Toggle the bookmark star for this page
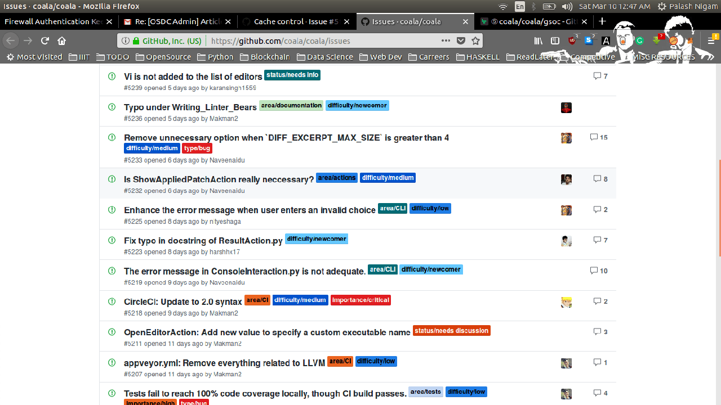This screenshot has height=405, width=721. click(475, 40)
